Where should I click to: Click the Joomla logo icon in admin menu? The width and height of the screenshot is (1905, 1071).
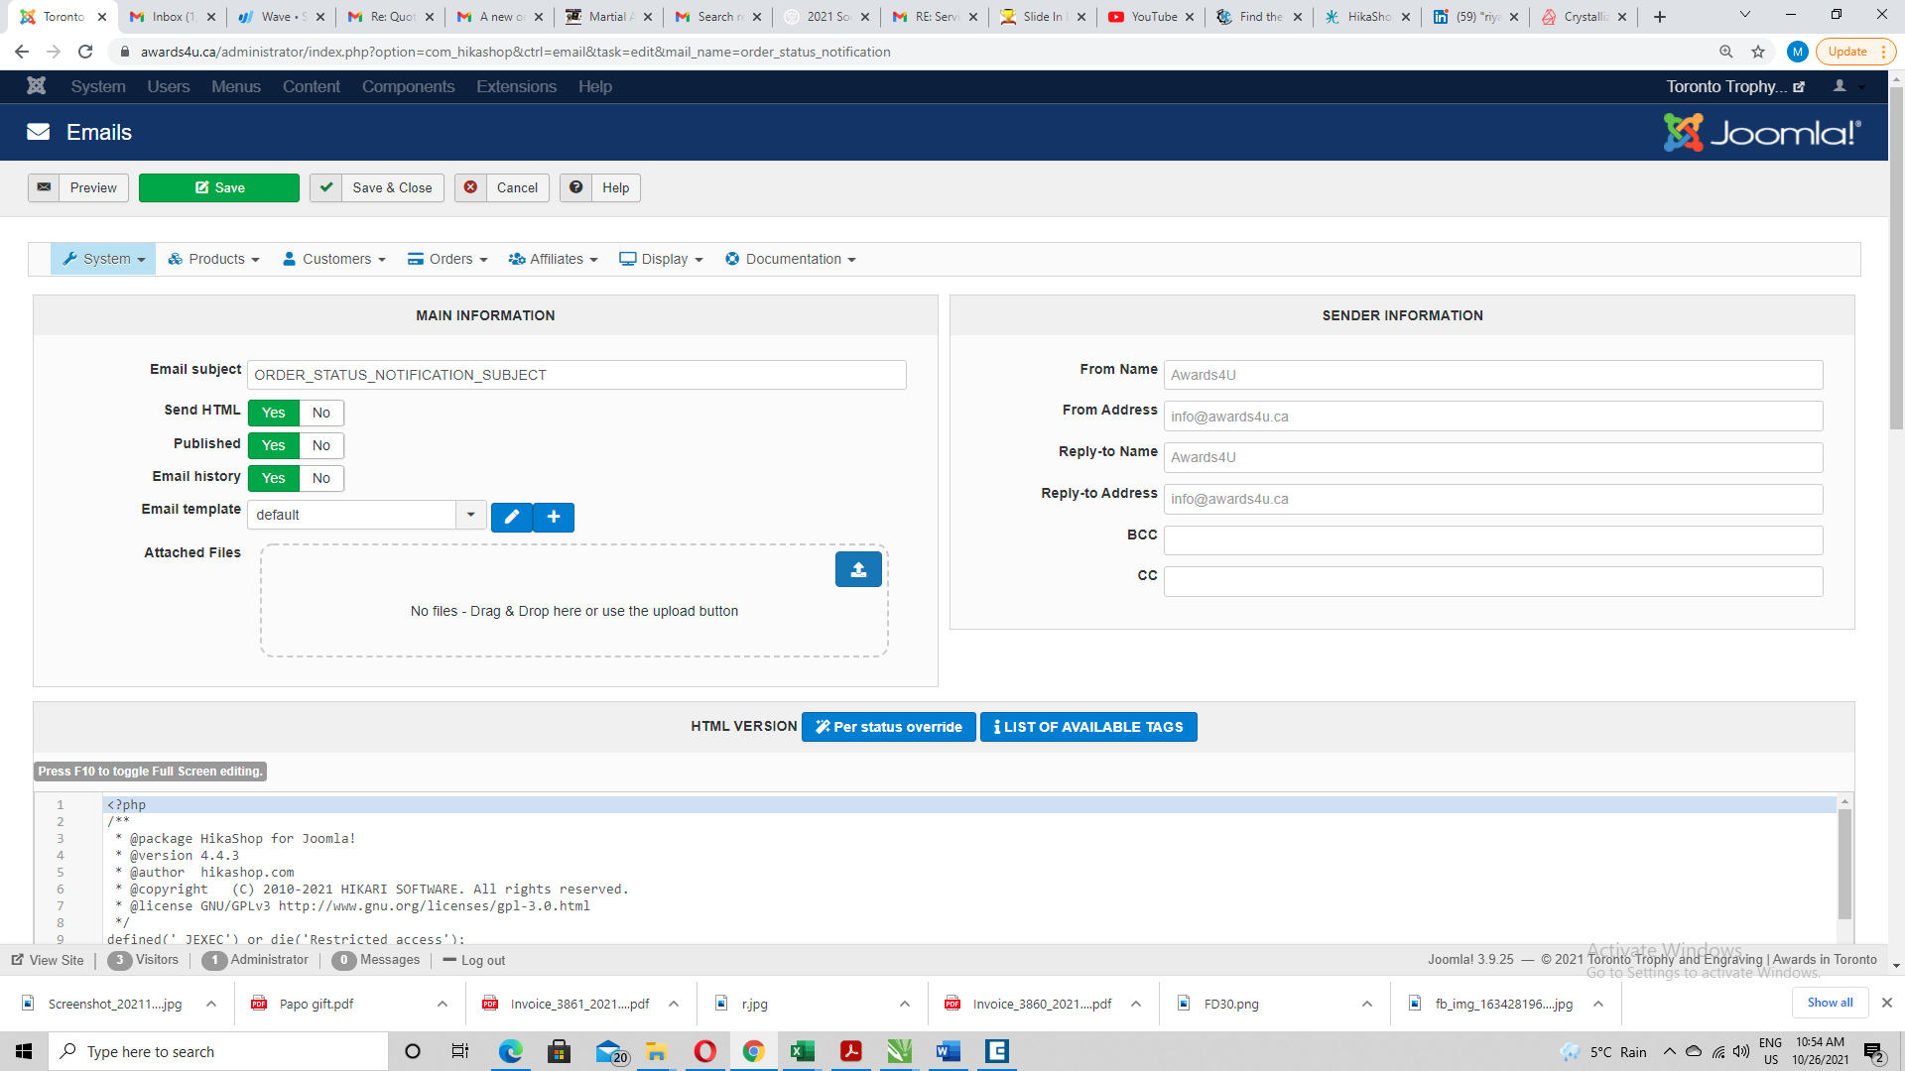click(x=37, y=86)
